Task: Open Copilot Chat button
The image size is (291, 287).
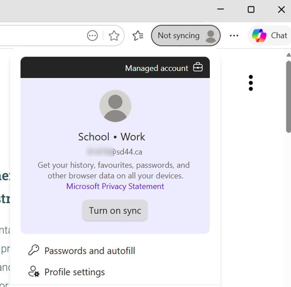Action: pos(270,35)
